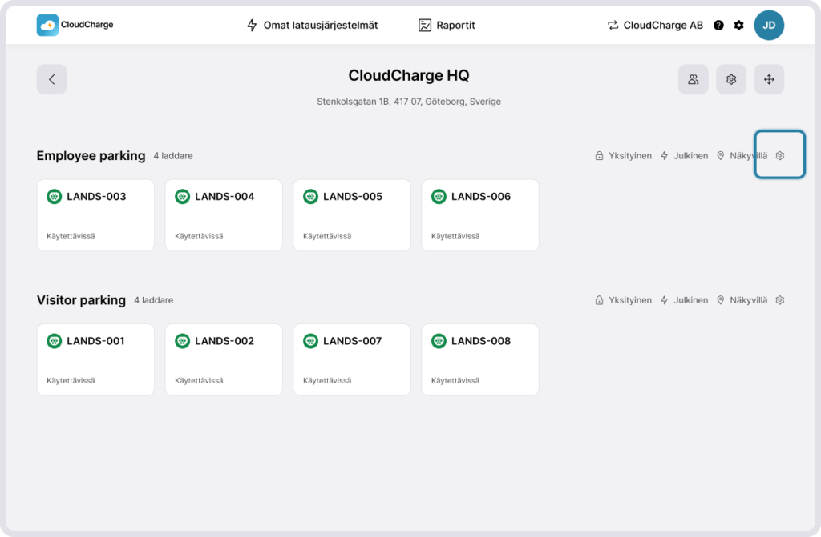Screen dimensions: 821x537
Task: Open charger card LANDS-003
Action: (95, 215)
